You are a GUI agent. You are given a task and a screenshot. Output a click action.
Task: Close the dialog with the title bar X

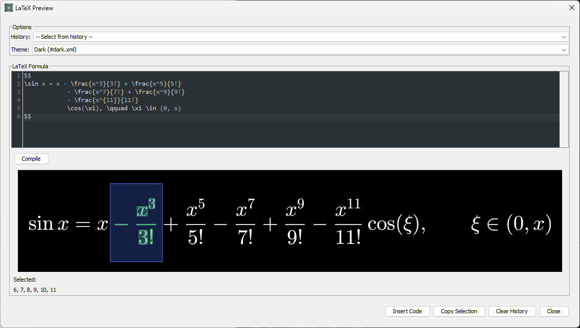(x=571, y=8)
